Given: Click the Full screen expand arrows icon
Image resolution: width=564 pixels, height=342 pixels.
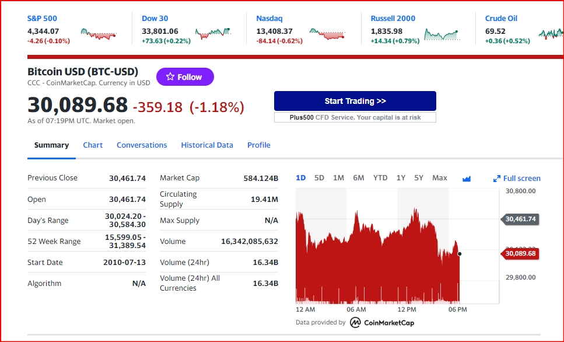Looking at the screenshot, I should tap(497, 179).
